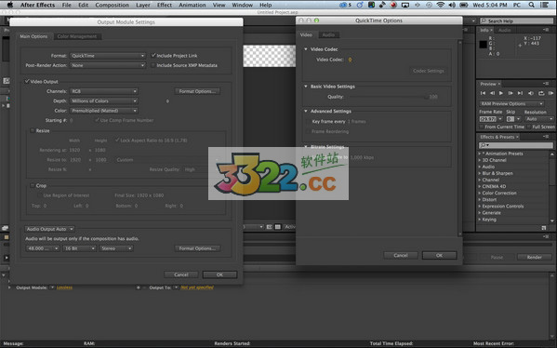557x348 pixels.
Task: Step back one frame in Preview panel
Action: pyautogui.click(x=492, y=93)
